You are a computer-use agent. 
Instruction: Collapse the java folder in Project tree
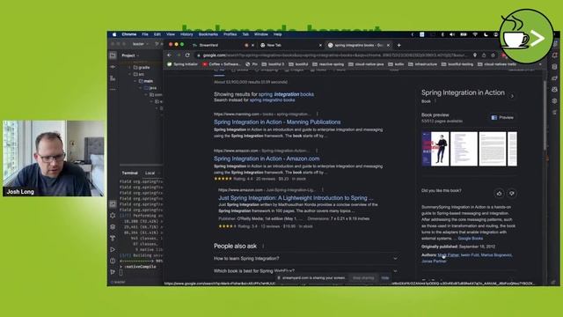(141, 88)
